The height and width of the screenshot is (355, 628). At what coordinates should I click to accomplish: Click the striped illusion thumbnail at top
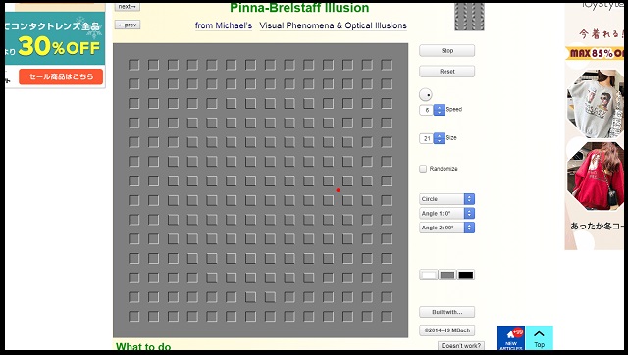469,17
